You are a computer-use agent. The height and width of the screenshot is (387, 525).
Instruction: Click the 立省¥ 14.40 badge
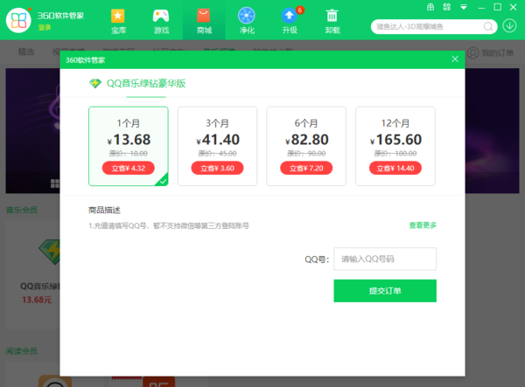395,168
